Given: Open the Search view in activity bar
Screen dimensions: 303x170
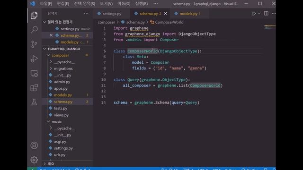Looking at the screenshot, I should (x=34, y=30).
